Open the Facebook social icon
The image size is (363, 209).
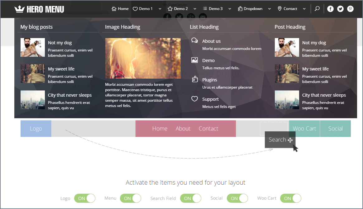coord(330,9)
